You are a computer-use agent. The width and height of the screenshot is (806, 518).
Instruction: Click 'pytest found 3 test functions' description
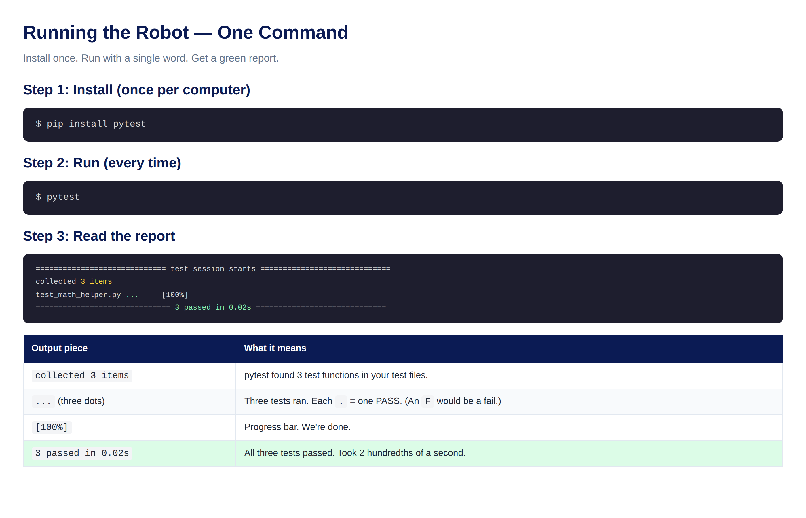pos(336,375)
